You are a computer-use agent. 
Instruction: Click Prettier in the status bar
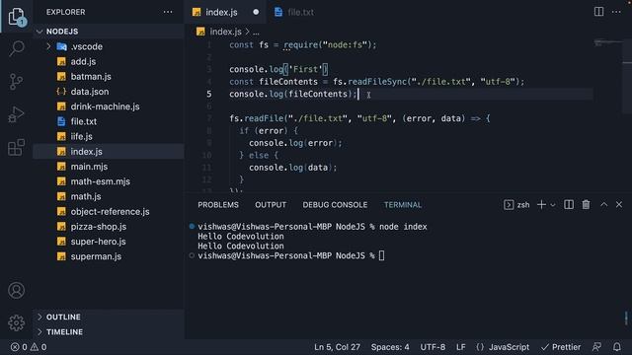point(561,347)
